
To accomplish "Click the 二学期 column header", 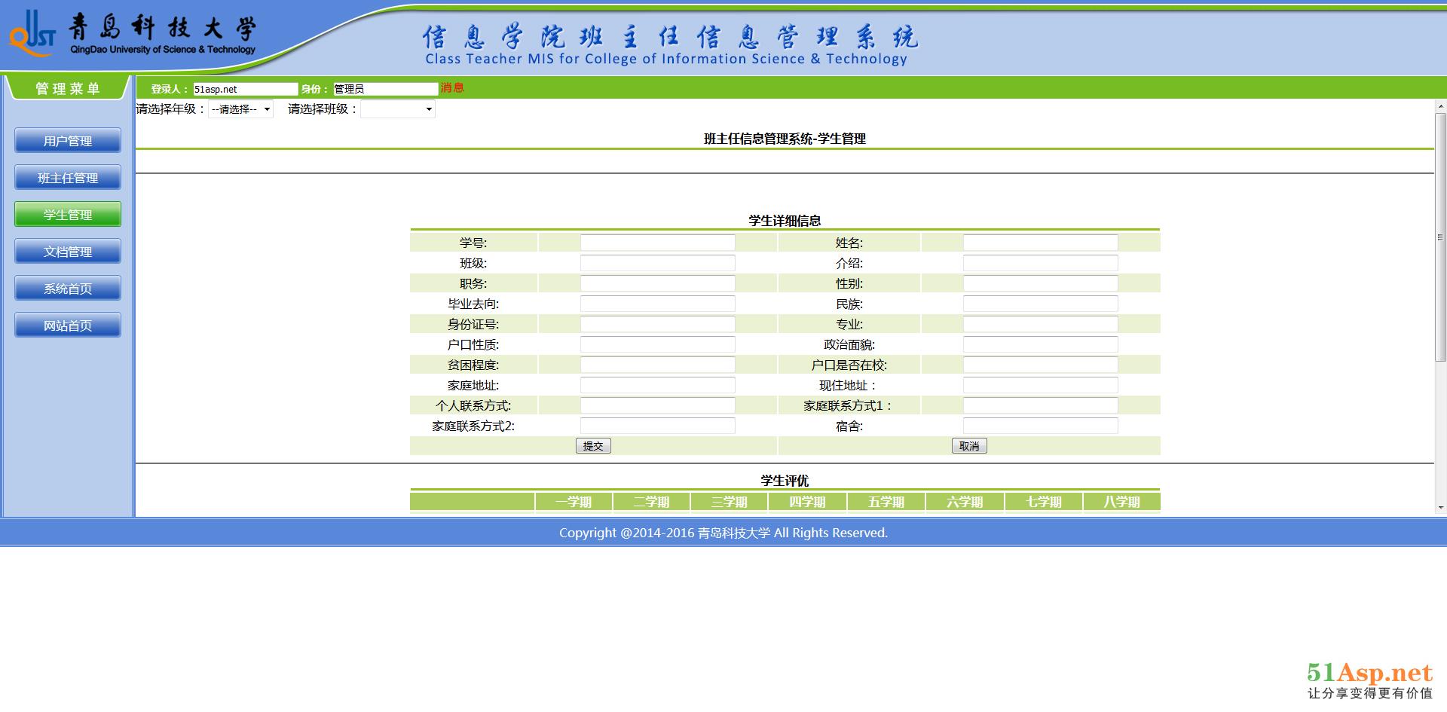I will tap(651, 502).
